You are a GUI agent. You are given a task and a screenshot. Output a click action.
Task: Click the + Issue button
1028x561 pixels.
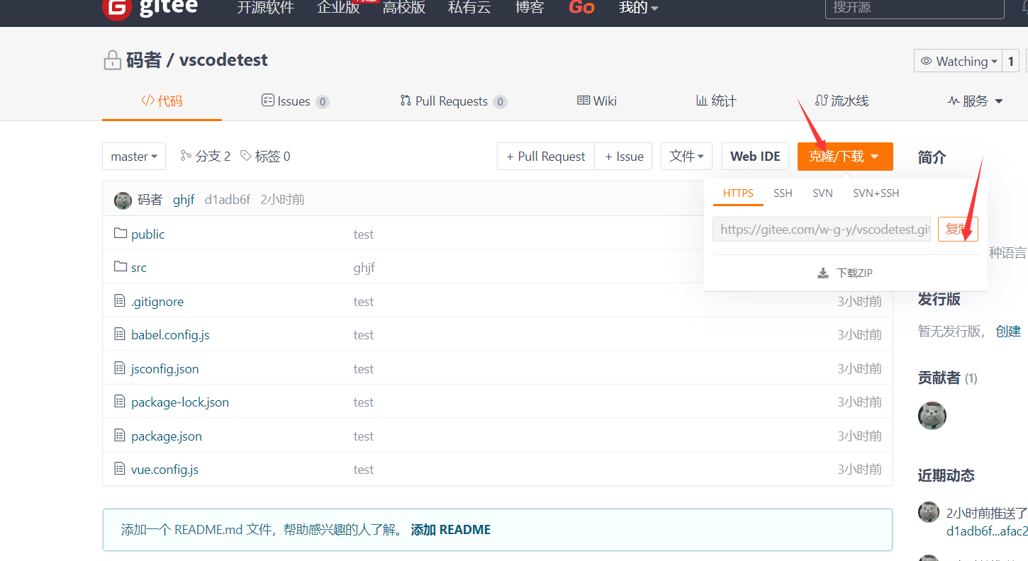click(624, 156)
